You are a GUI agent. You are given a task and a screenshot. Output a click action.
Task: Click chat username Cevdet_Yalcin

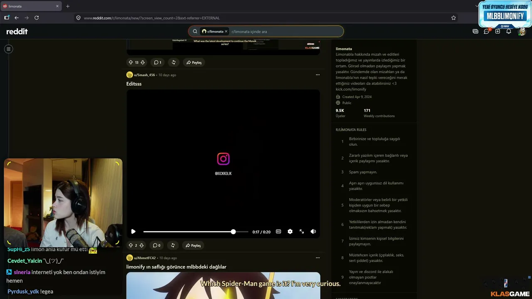[x=25, y=261]
